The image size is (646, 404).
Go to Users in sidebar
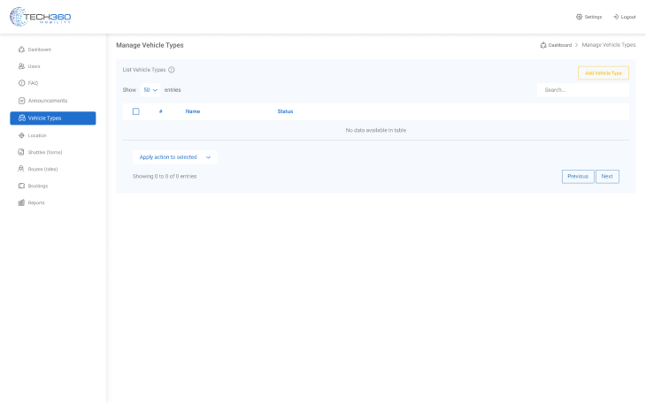pyautogui.click(x=53, y=66)
